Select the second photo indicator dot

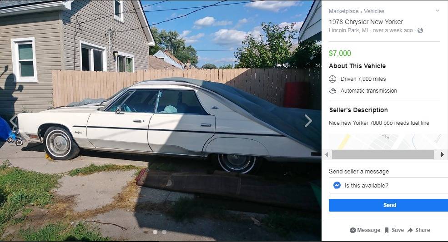point(164,232)
